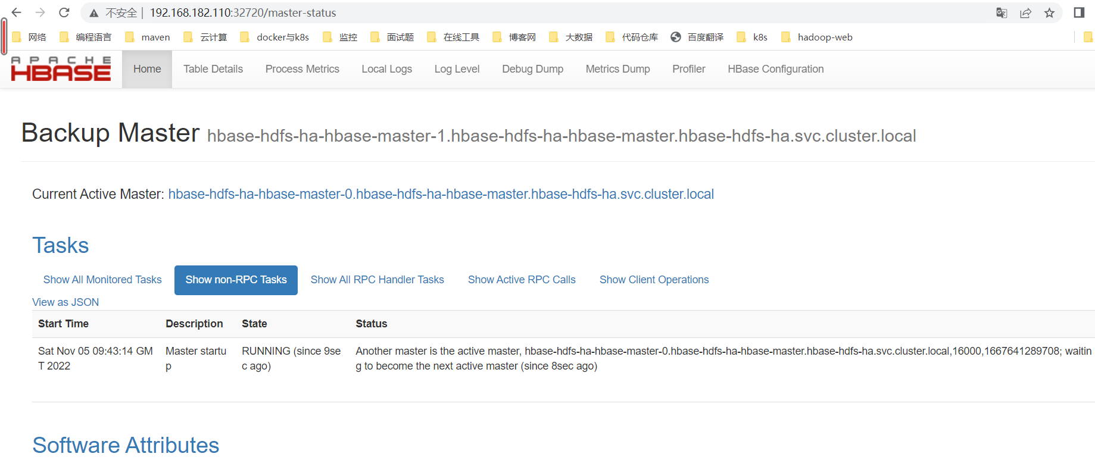Open Process Metrics in the navbar
This screenshot has height=463, width=1095.
[x=302, y=69]
